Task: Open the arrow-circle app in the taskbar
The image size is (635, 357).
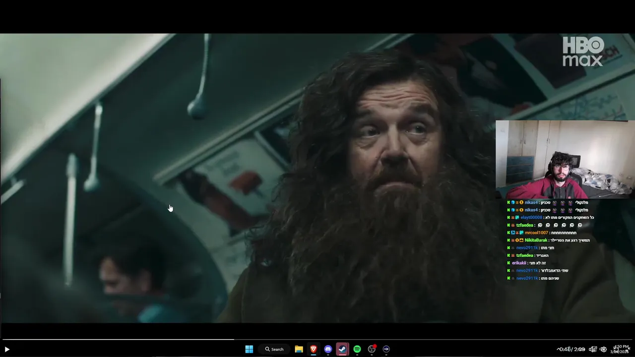Action: tap(386, 349)
